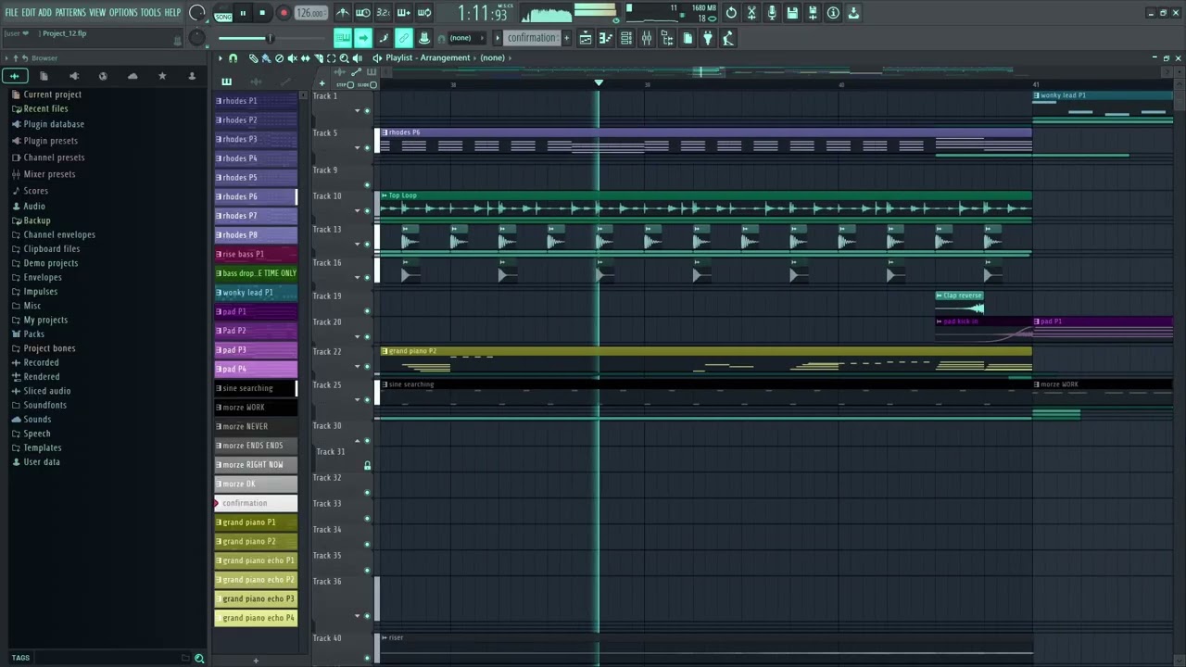Show starred favorites in Browser
Screen dimensions: 1186x667
click(x=162, y=76)
